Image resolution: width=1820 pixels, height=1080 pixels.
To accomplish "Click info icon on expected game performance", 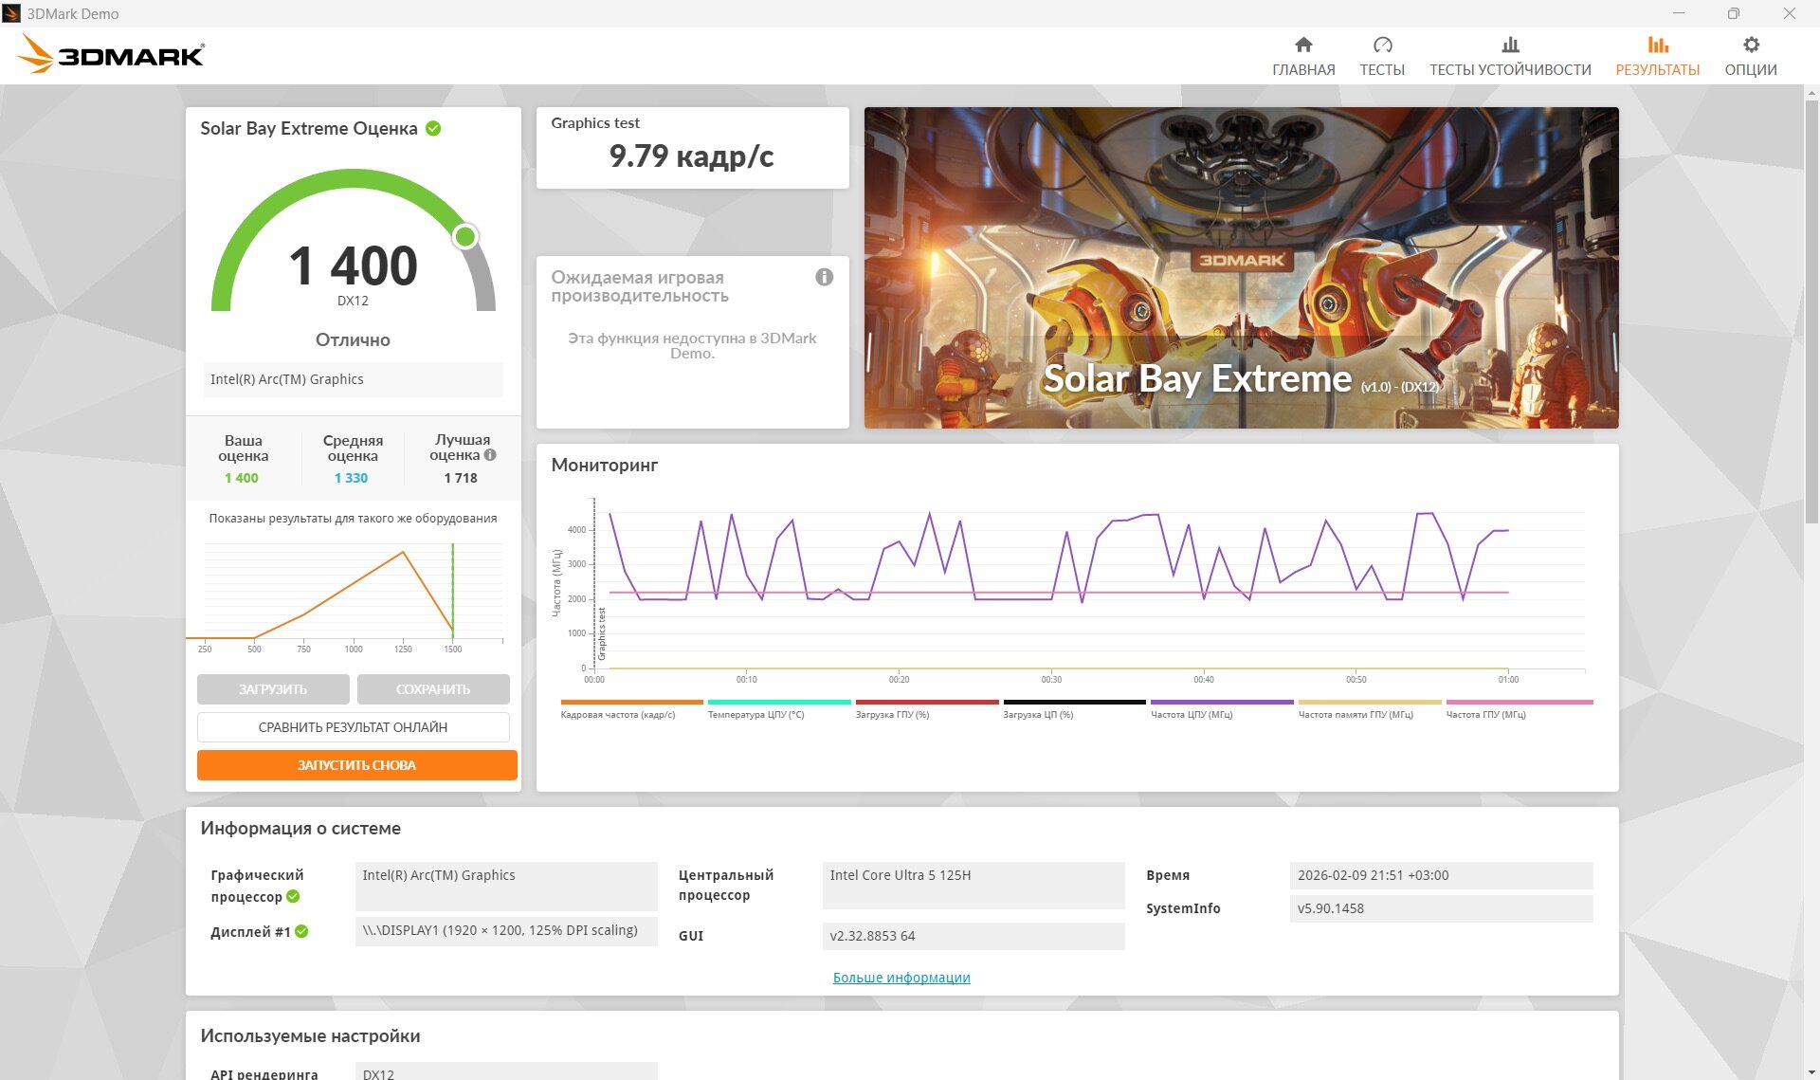I will (x=824, y=277).
